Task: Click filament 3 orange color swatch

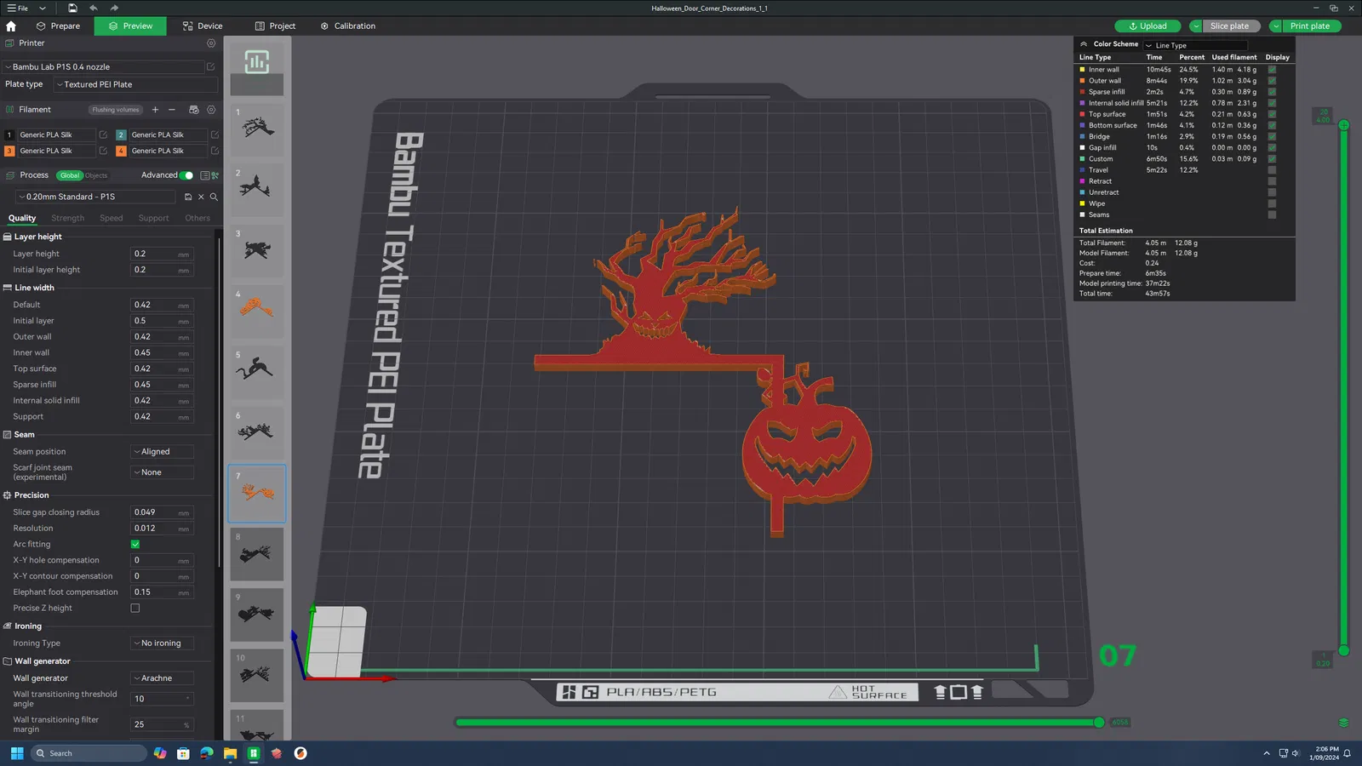Action: (x=9, y=151)
